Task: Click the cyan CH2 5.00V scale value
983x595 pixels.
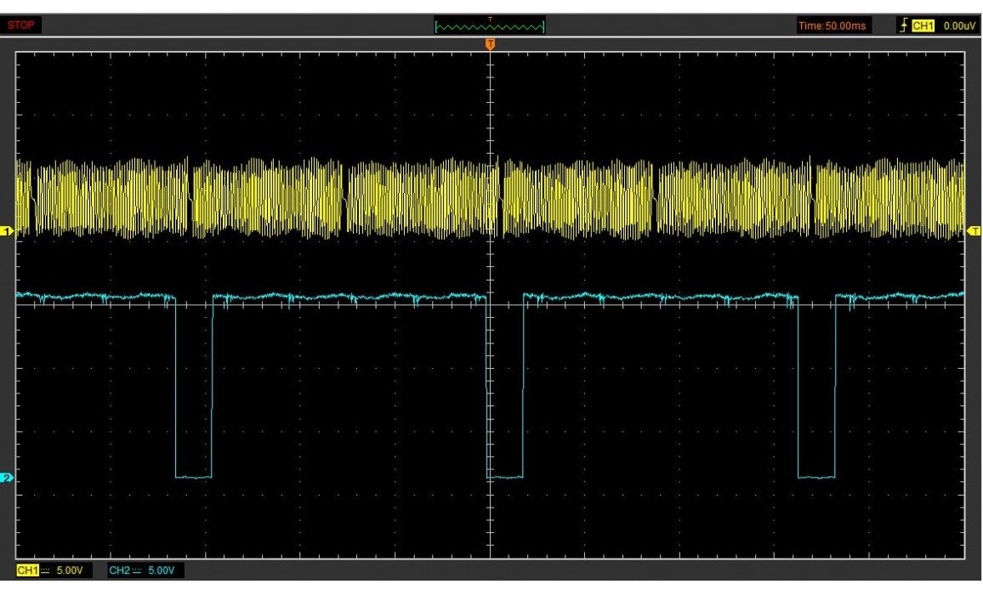Action: 162,569
